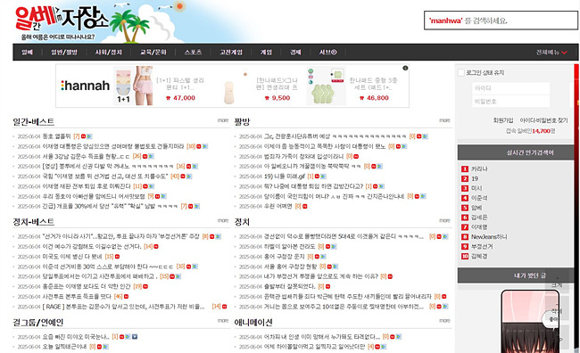Screen dimensions: 580x353
Task: Click the 실시간 인기검색어 panel header
Action: 516,152
